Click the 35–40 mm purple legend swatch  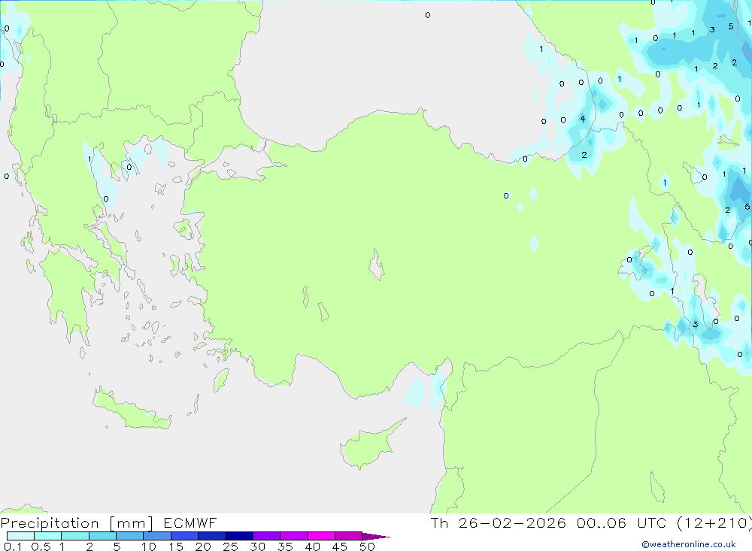pyautogui.click(x=294, y=536)
